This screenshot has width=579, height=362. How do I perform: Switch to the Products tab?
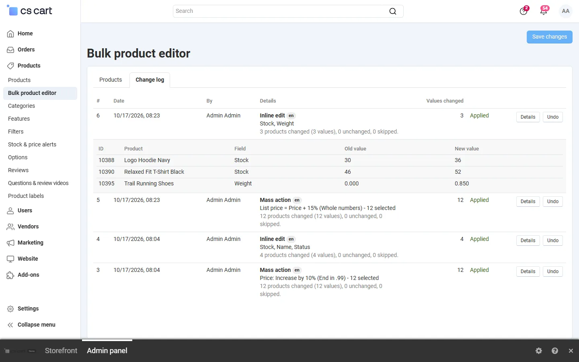click(111, 80)
